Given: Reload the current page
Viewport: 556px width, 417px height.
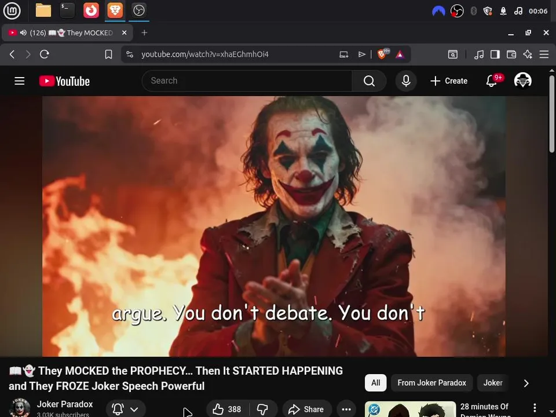Looking at the screenshot, I should [45, 54].
